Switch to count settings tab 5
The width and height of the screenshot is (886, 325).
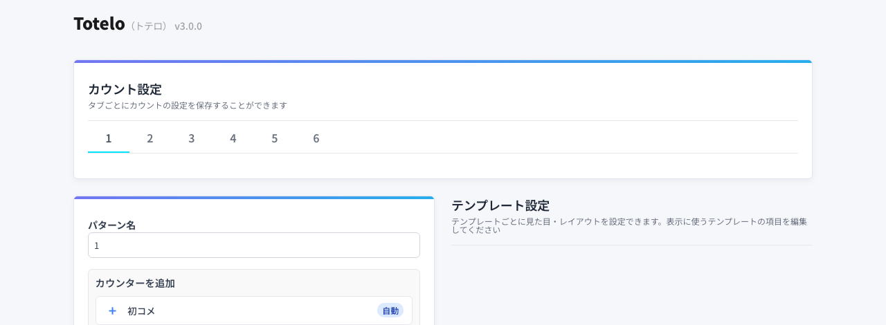click(275, 138)
